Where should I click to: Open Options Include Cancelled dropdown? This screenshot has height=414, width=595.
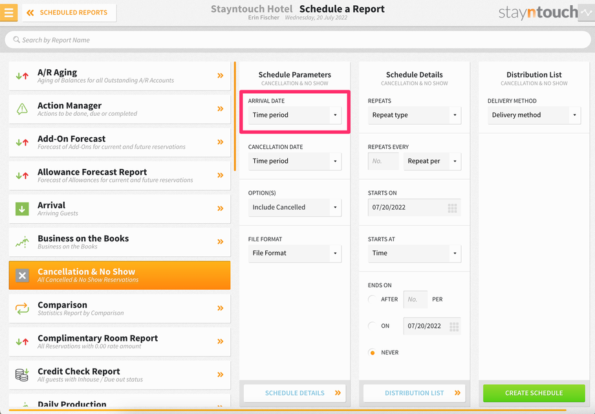coord(295,207)
